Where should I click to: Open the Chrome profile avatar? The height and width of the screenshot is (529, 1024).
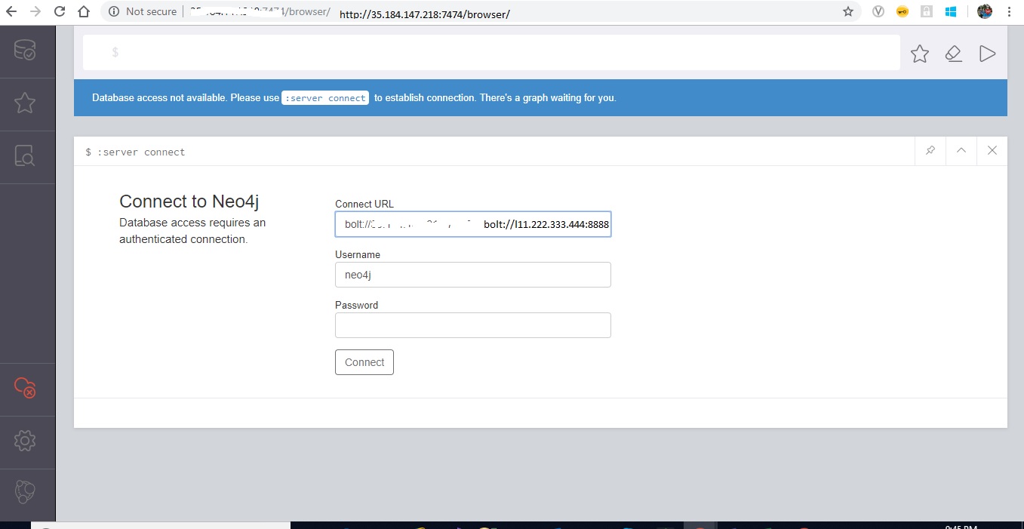point(984,11)
